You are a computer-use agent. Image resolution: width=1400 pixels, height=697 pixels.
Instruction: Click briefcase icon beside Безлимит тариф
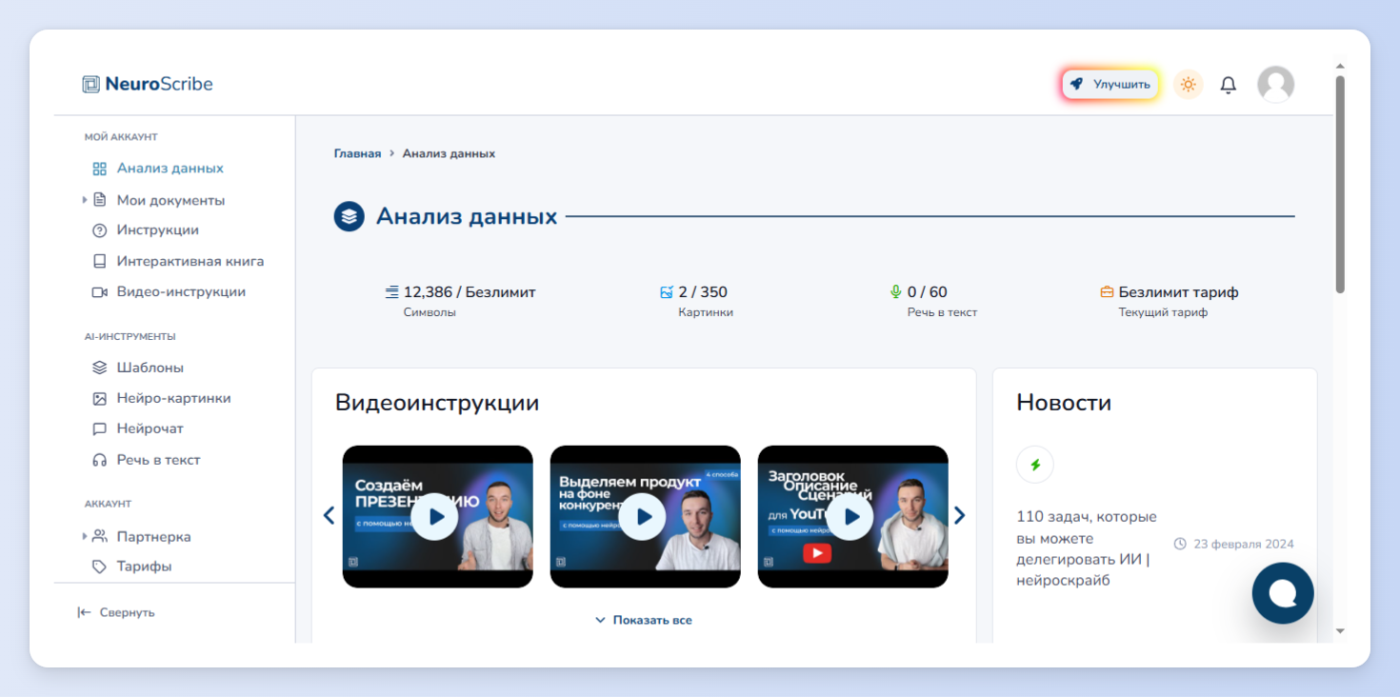(1107, 292)
